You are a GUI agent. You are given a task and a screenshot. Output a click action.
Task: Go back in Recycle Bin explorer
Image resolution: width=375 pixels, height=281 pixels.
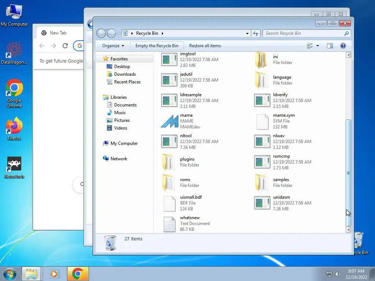pos(101,33)
